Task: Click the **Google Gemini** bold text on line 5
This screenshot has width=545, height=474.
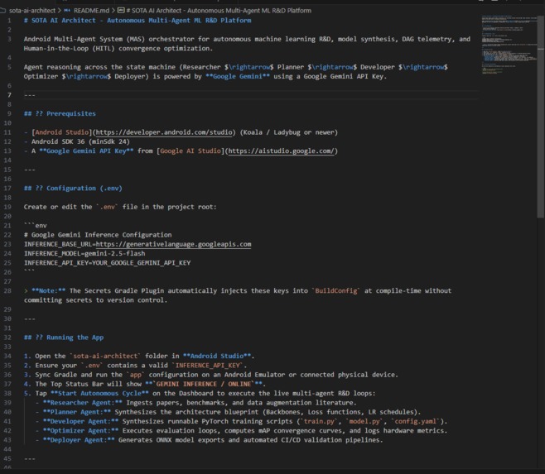Action: [x=238, y=76]
